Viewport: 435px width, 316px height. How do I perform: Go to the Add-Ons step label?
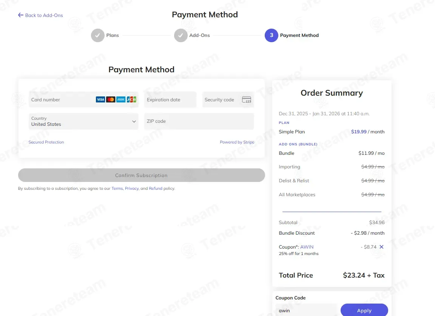199,35
